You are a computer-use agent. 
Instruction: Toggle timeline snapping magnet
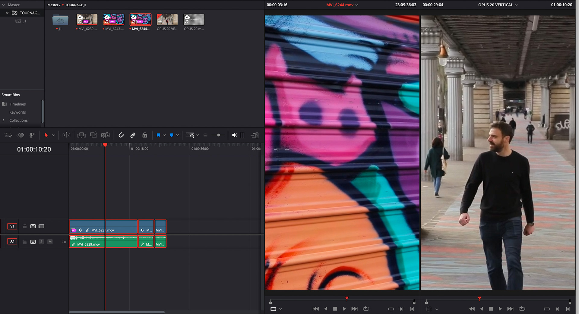(121, 135)
